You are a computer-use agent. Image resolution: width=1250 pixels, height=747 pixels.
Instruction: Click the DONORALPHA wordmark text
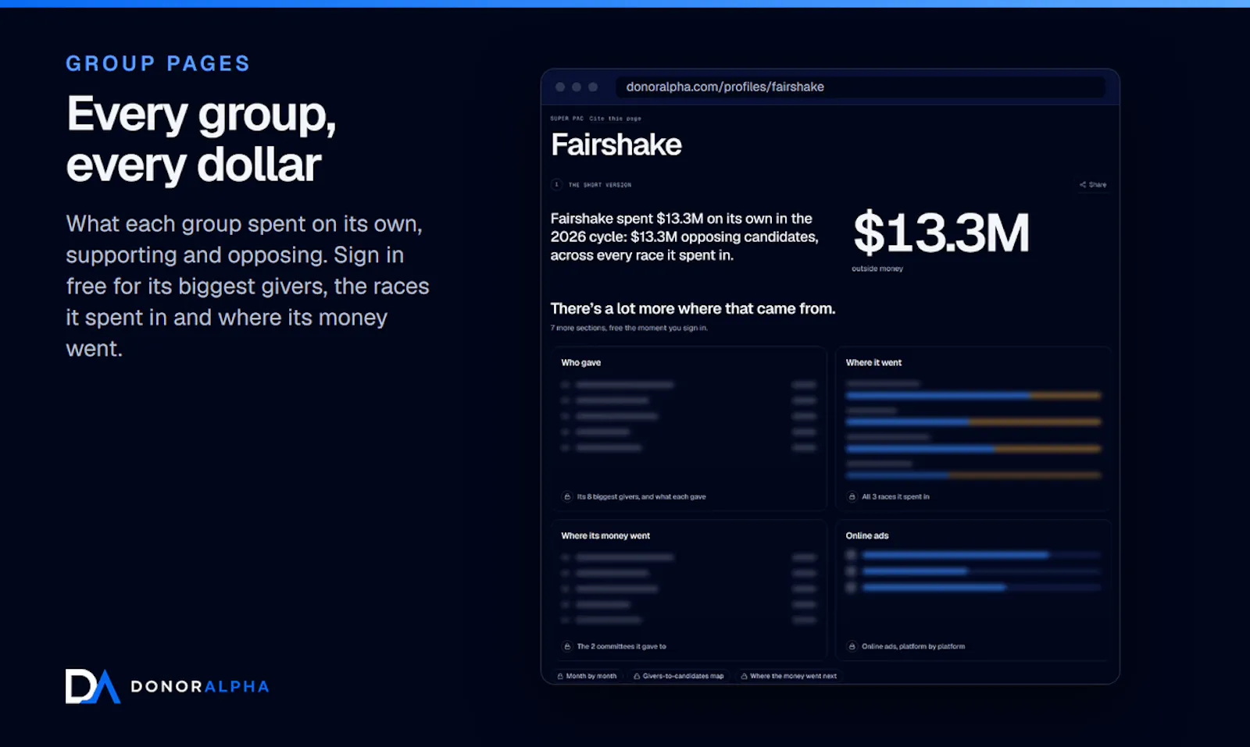(x=200, y=687)
